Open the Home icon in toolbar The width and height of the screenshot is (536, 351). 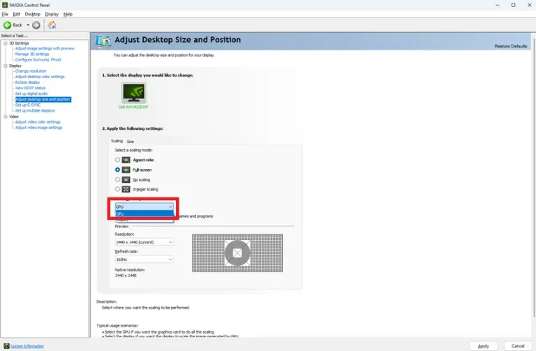tap(52, 25)
